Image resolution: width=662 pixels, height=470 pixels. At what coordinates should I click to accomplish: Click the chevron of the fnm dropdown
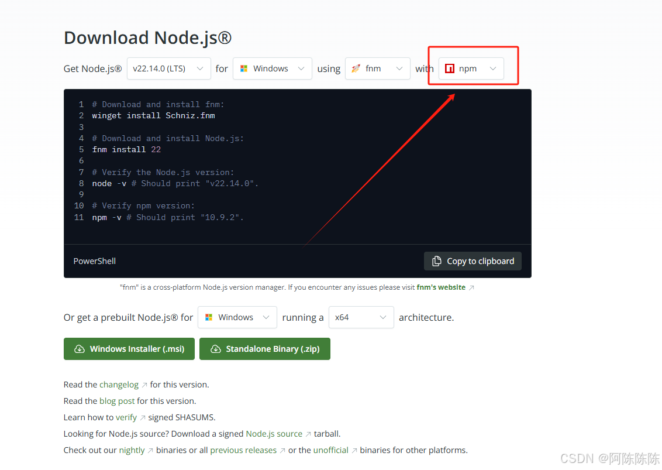399,68
